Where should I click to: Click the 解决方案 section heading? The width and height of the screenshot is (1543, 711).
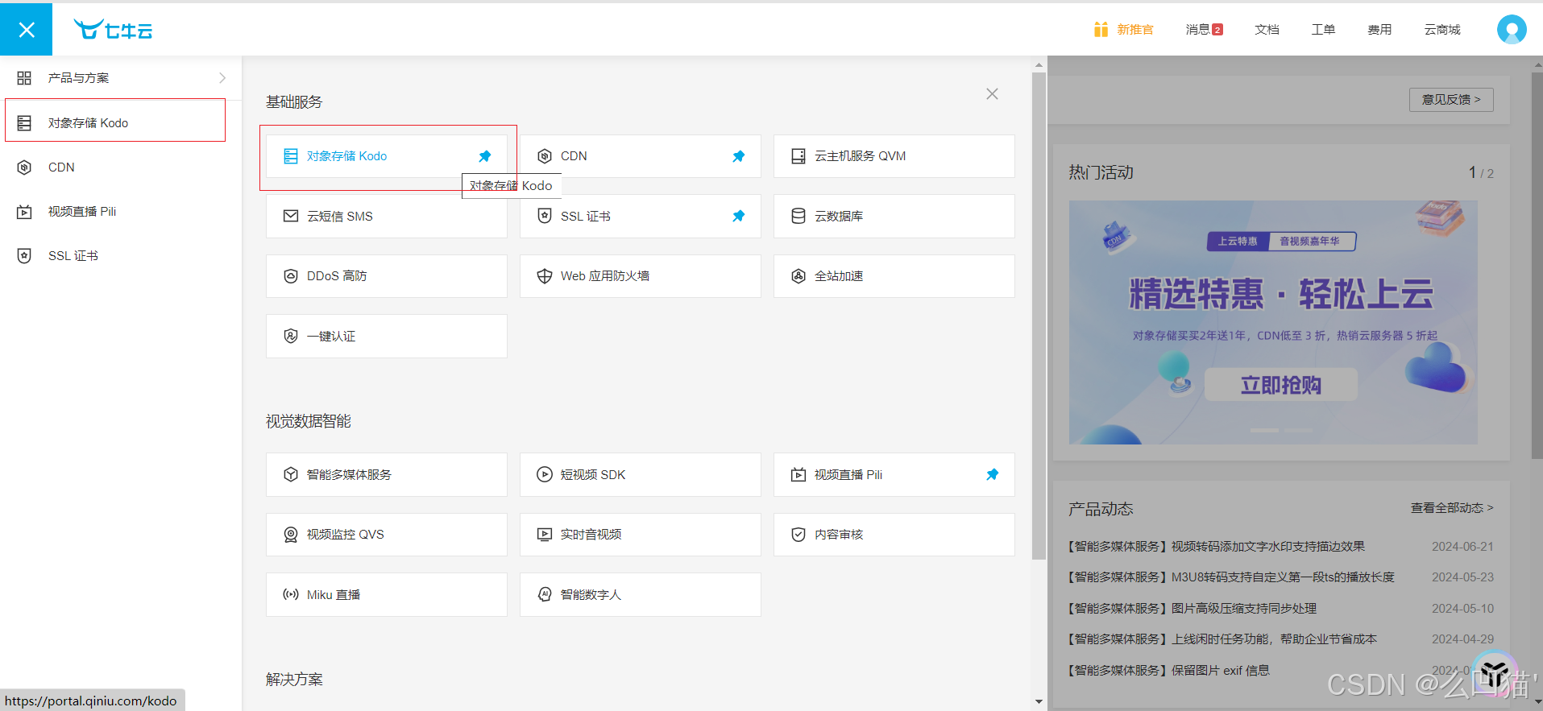pos(294,680)
